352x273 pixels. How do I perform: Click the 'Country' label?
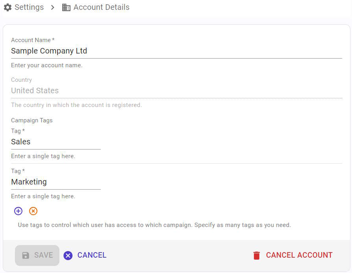pos(21,80)
